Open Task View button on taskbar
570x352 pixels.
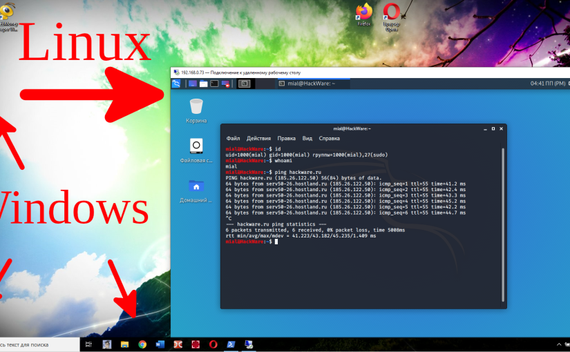[88, 344]
